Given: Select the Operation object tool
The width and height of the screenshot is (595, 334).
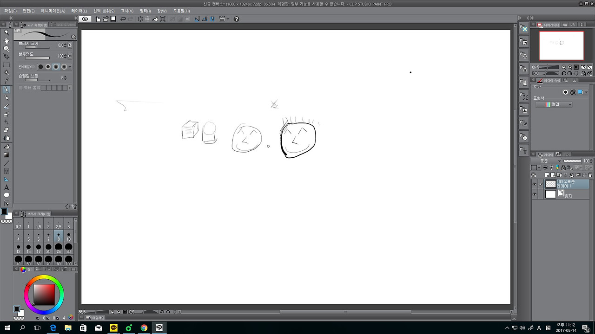Looking at the screenshot, I should (7, 49).
